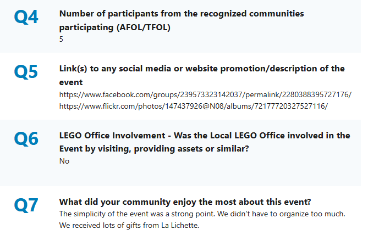Image resolution: width=379 pixels, height=235 pixels.
Task: Click the No answer under Q6
Action: coord(64,161)
